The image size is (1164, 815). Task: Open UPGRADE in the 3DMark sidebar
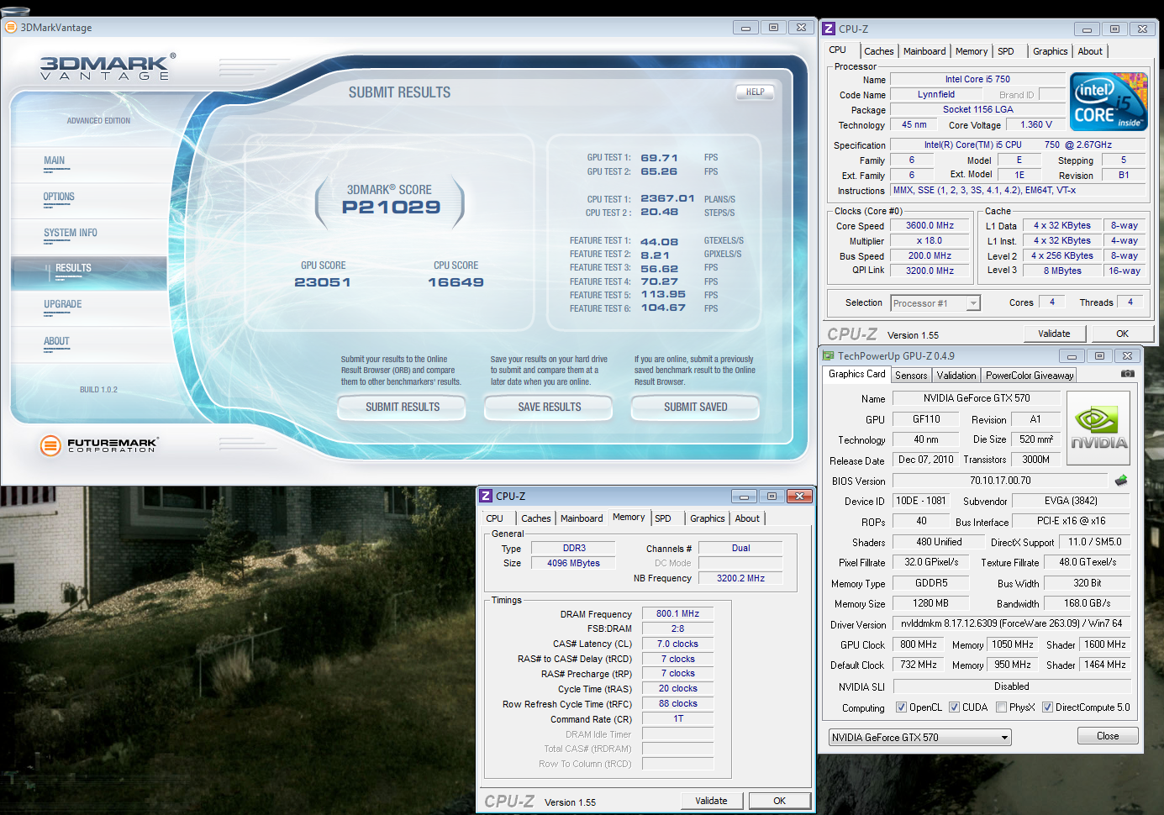click(63, 304)
